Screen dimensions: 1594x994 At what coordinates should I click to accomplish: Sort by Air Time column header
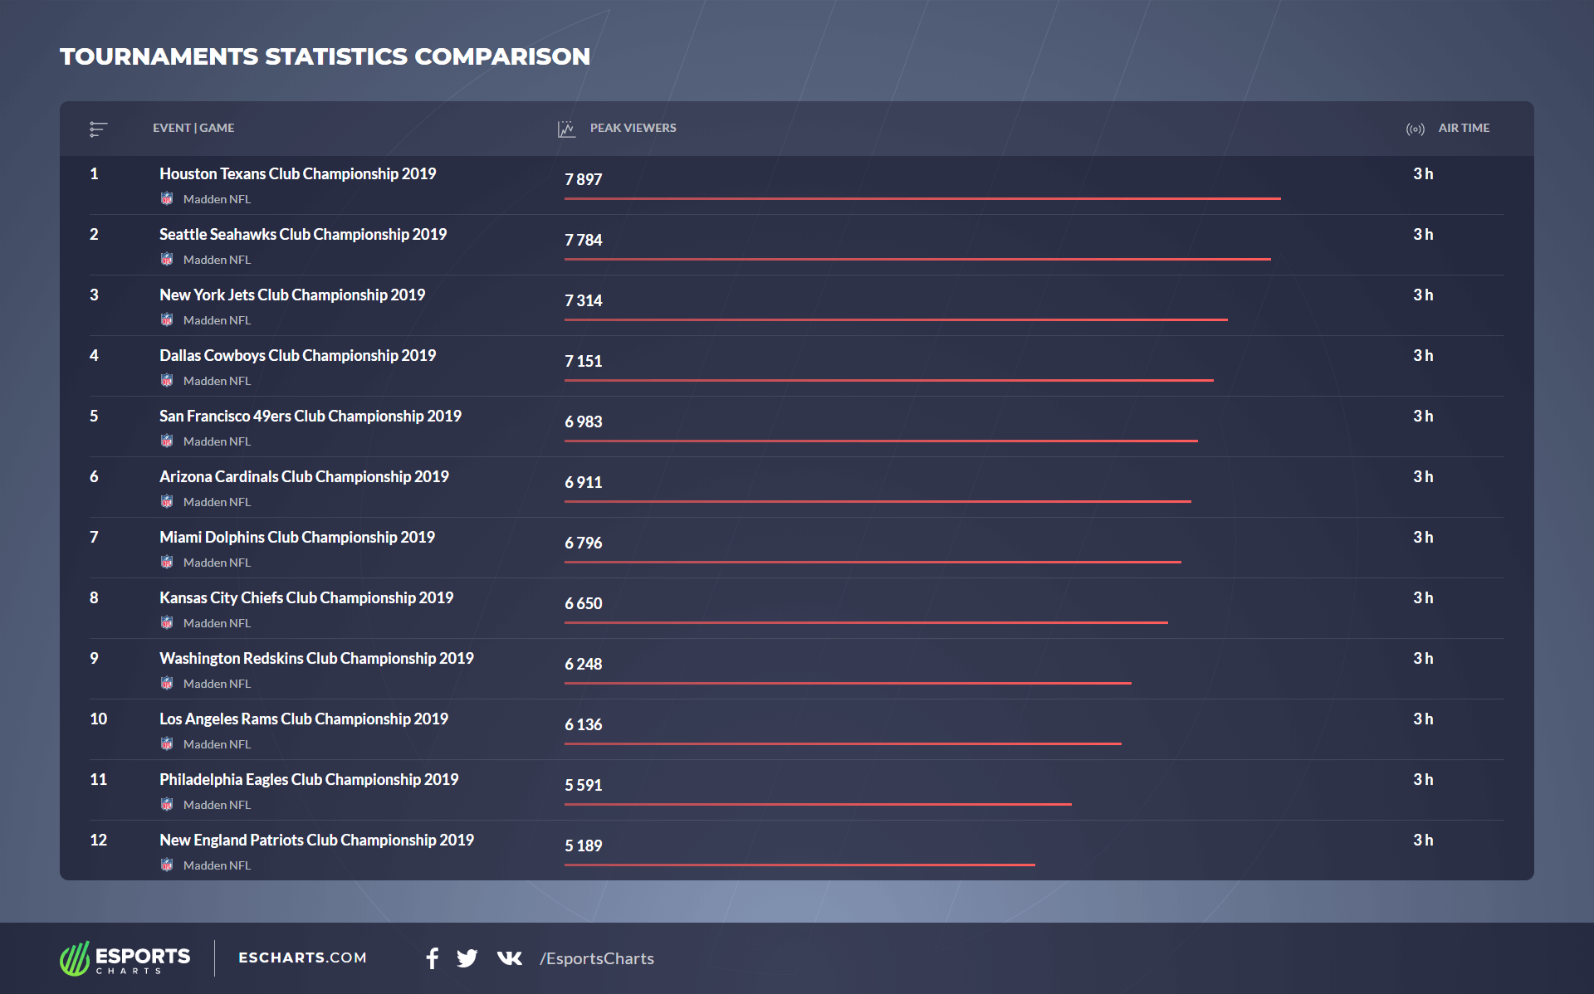pos(1463,128)
